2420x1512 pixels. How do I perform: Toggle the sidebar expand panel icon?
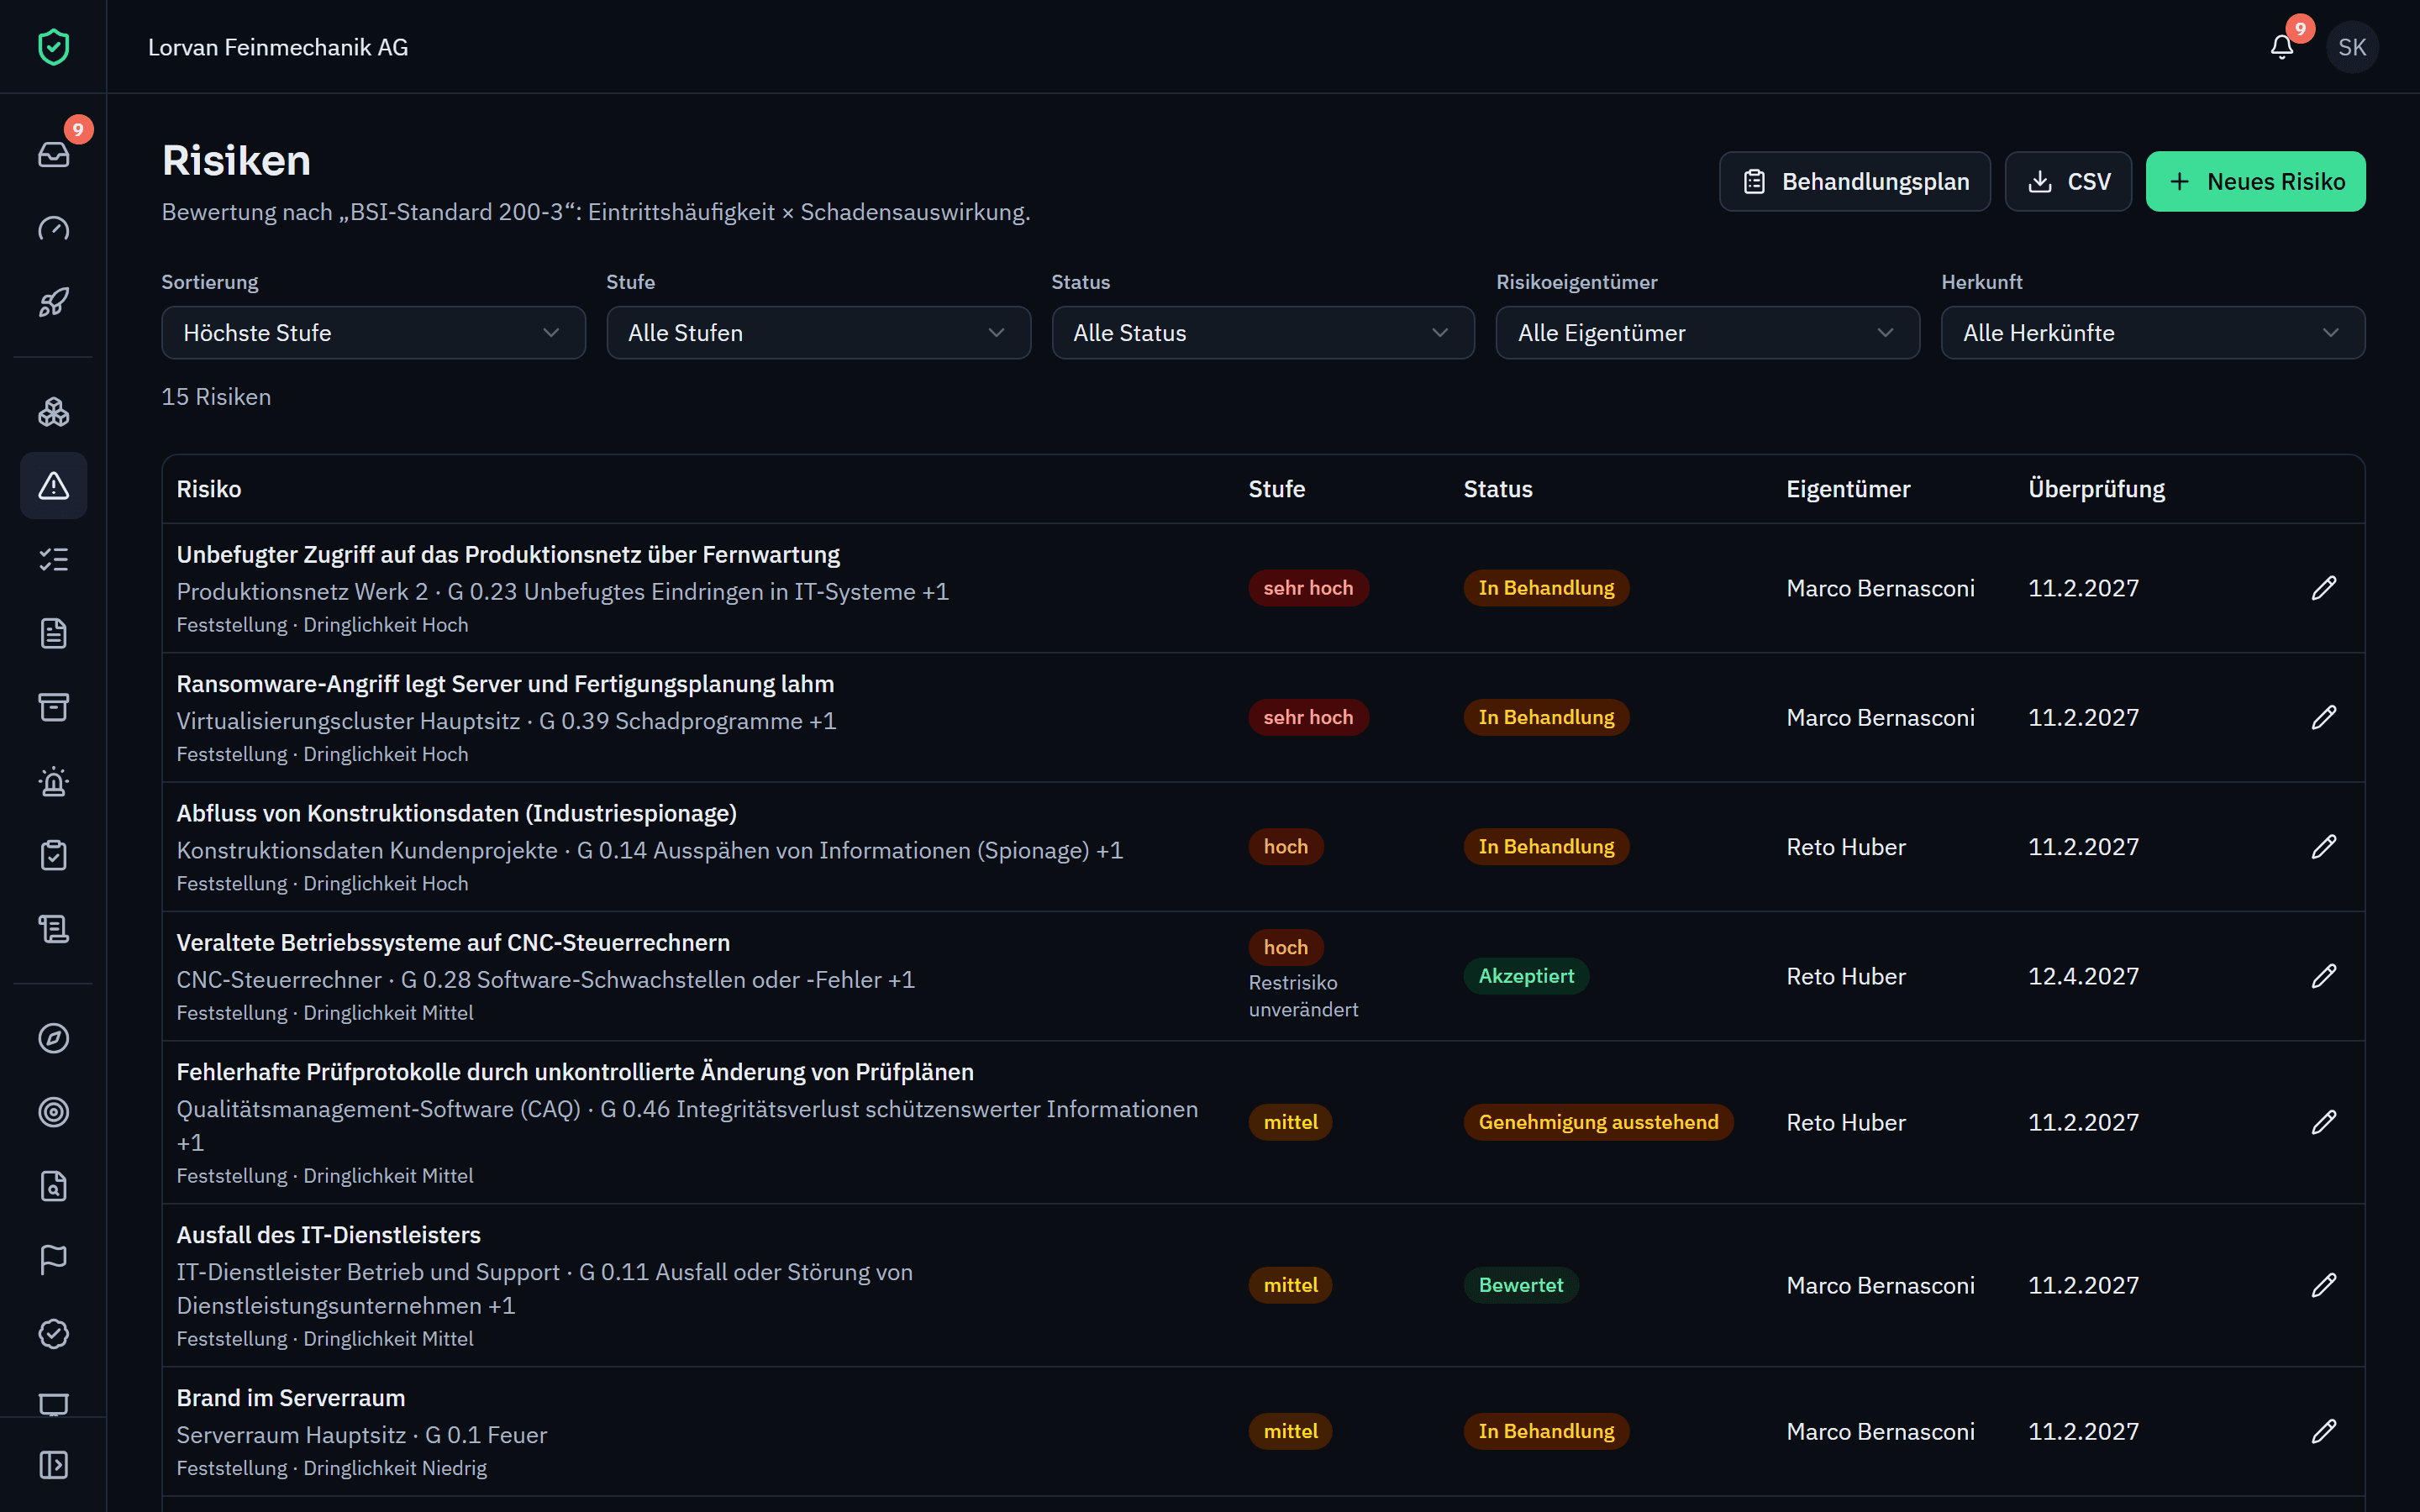pyautogui.click(x=53, y=1465)
